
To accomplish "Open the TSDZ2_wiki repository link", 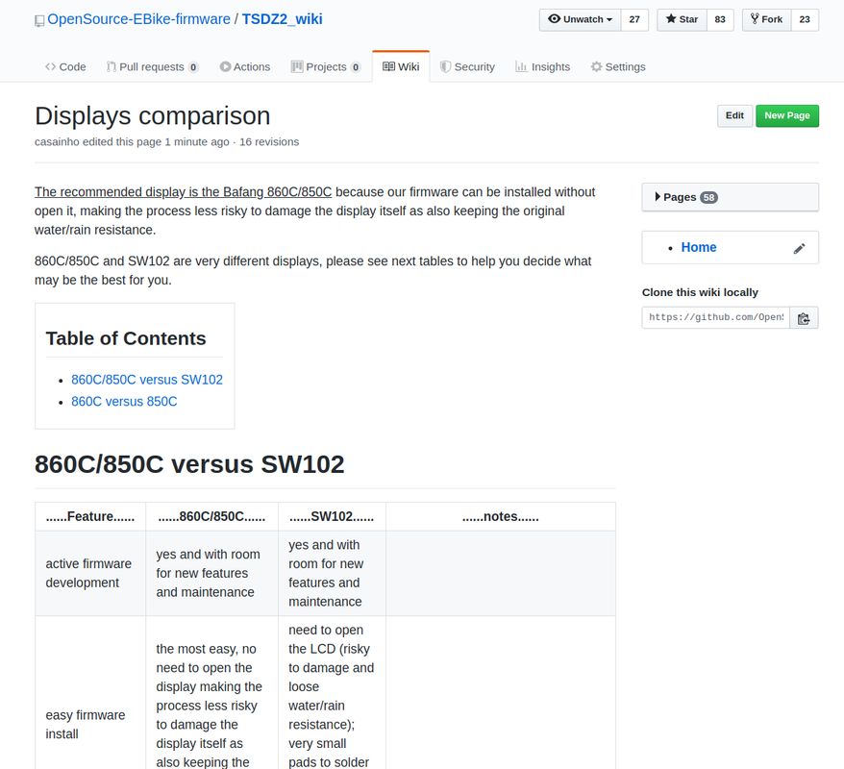I will (x=282, y=19).
